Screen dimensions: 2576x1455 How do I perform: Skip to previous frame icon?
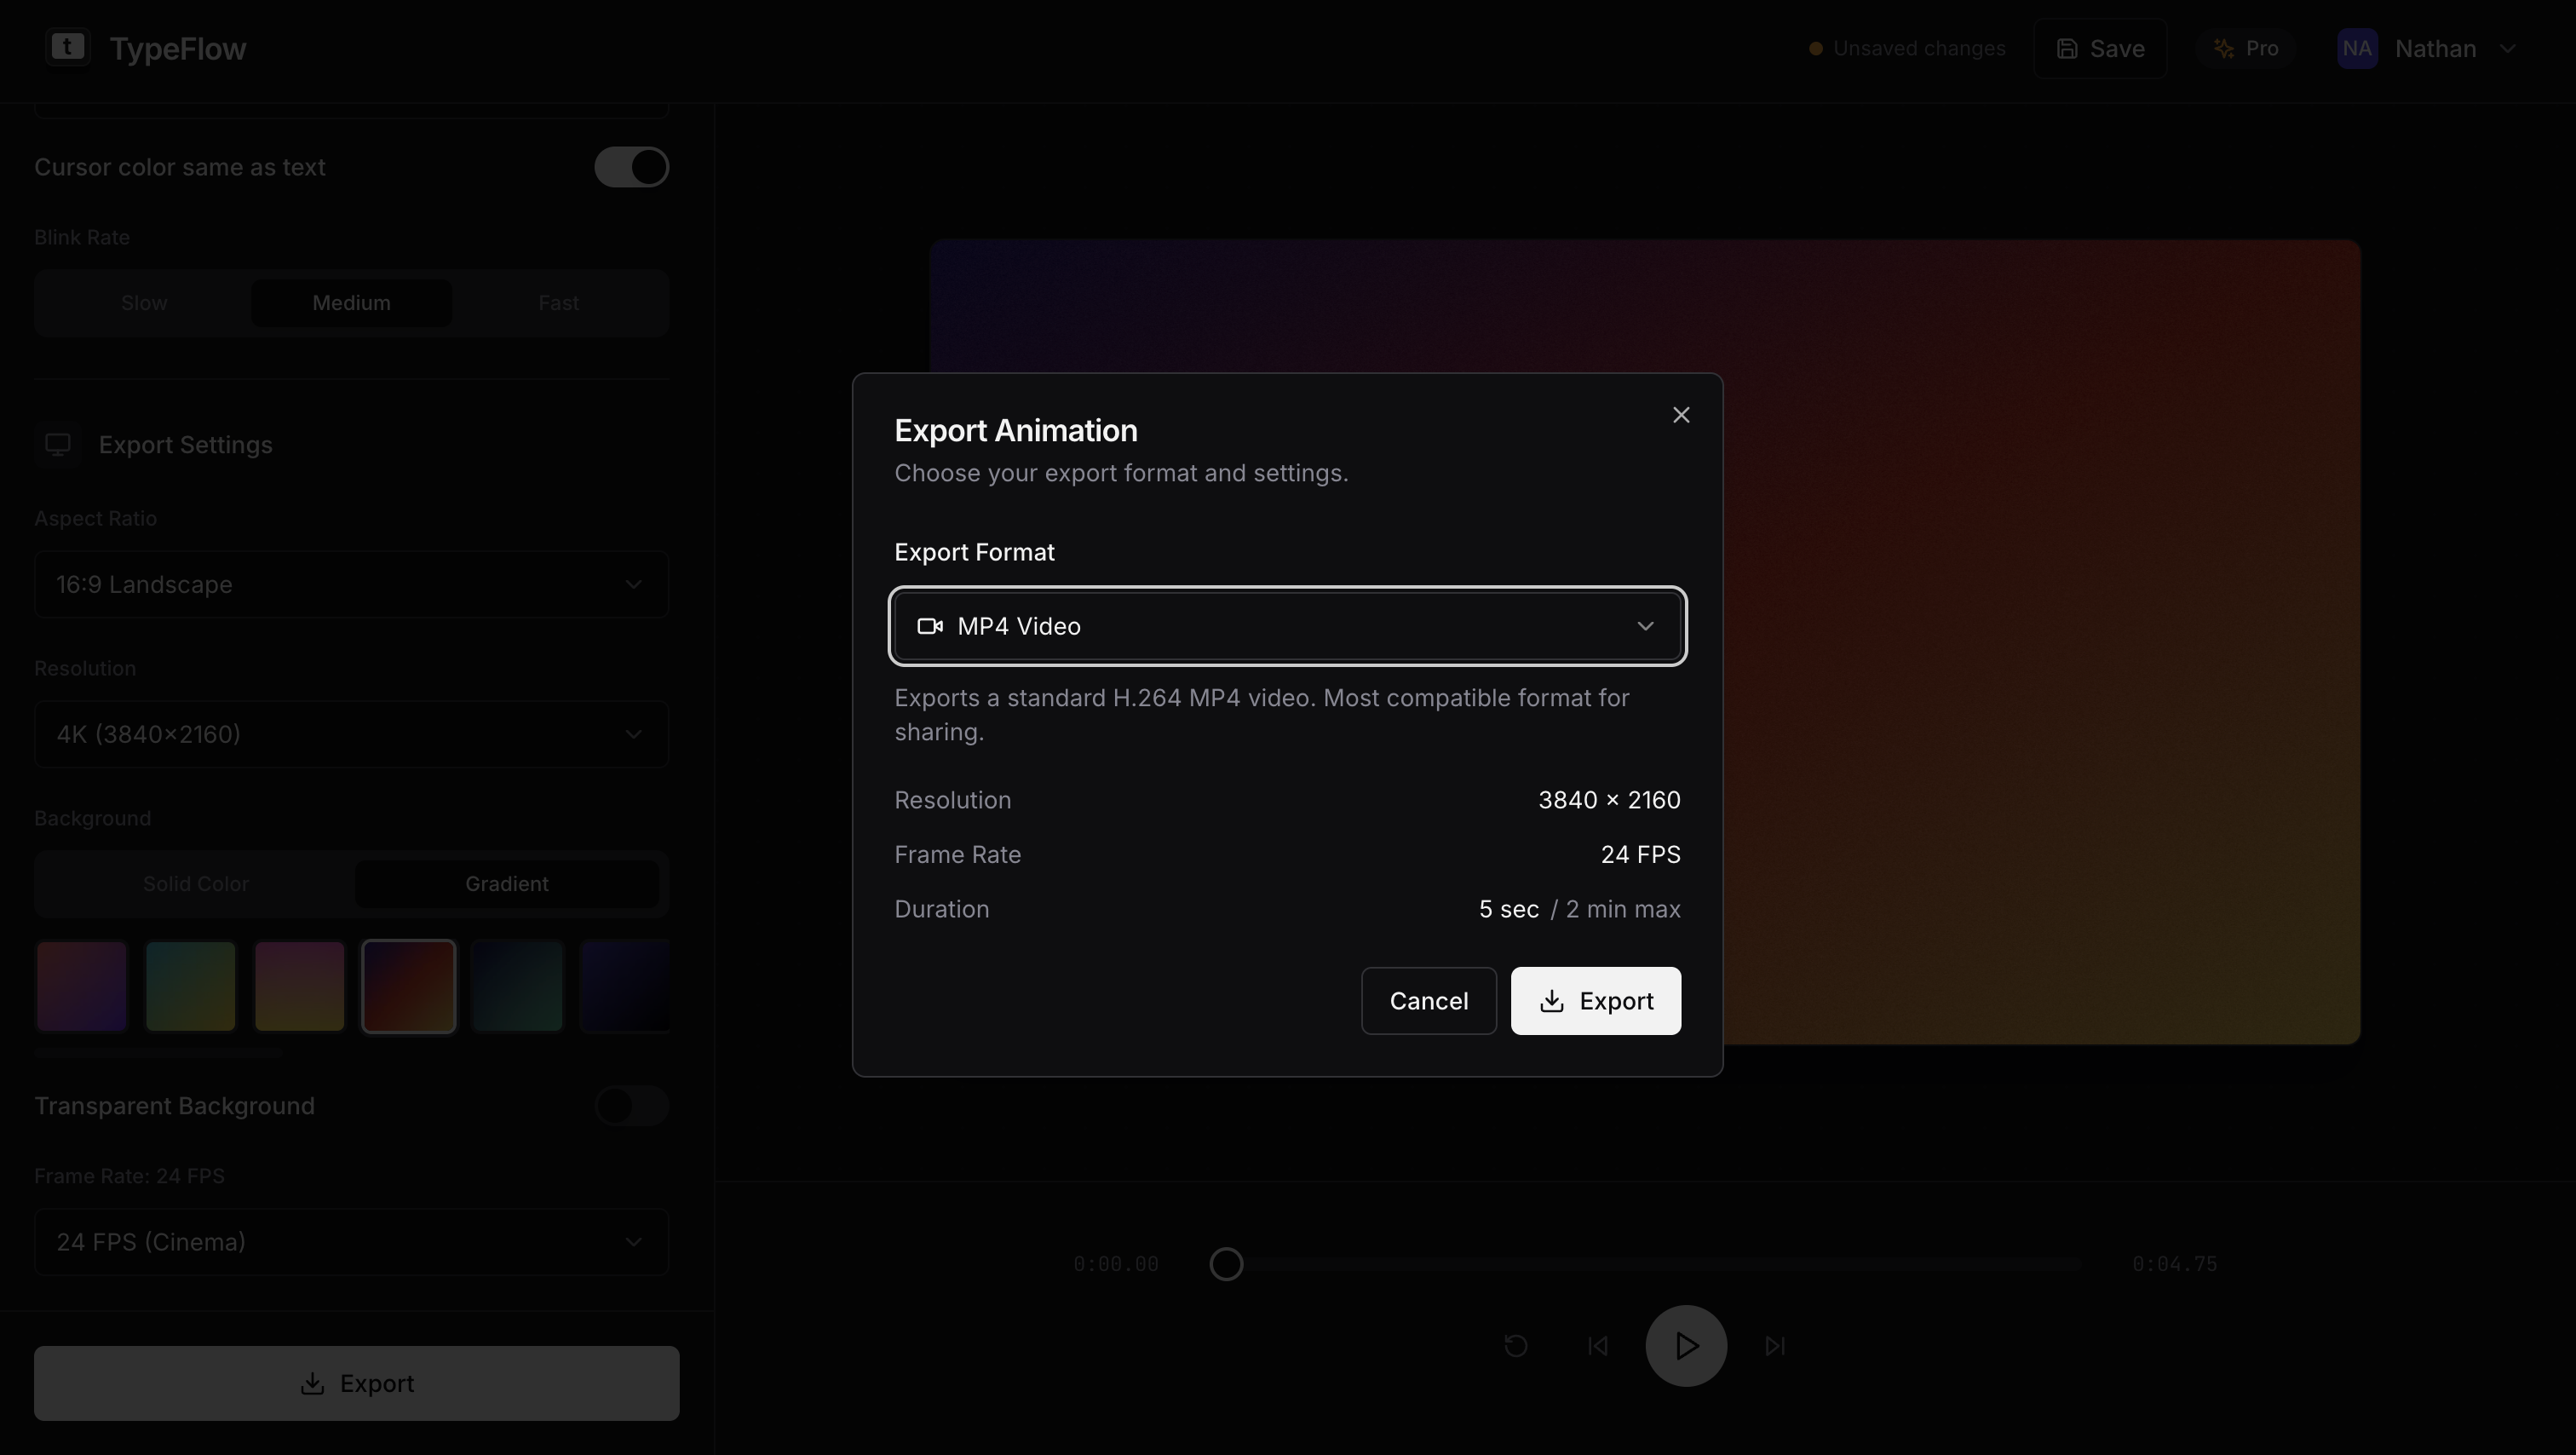coord(1598,1346)
